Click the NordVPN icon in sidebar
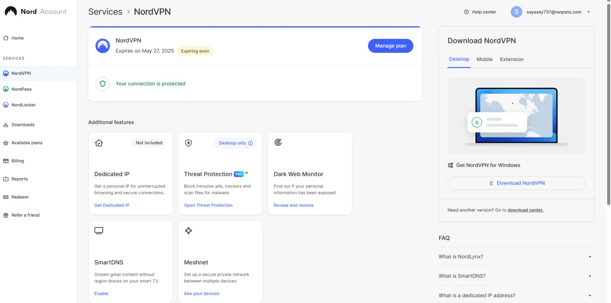 click(6, 73)
